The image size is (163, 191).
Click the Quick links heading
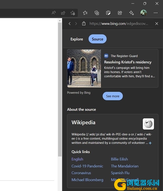81,152
